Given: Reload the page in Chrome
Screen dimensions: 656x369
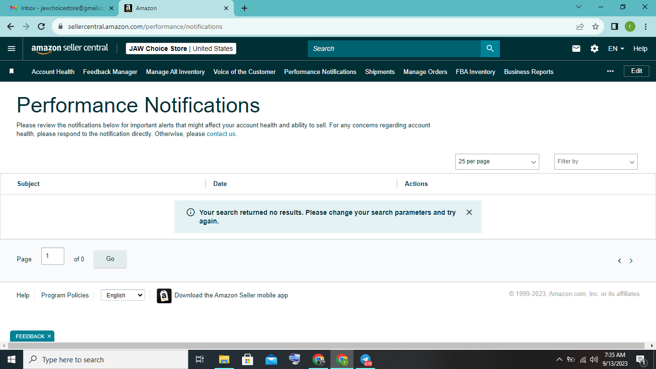Looking at the screenshot, I should tap(41, 26).
